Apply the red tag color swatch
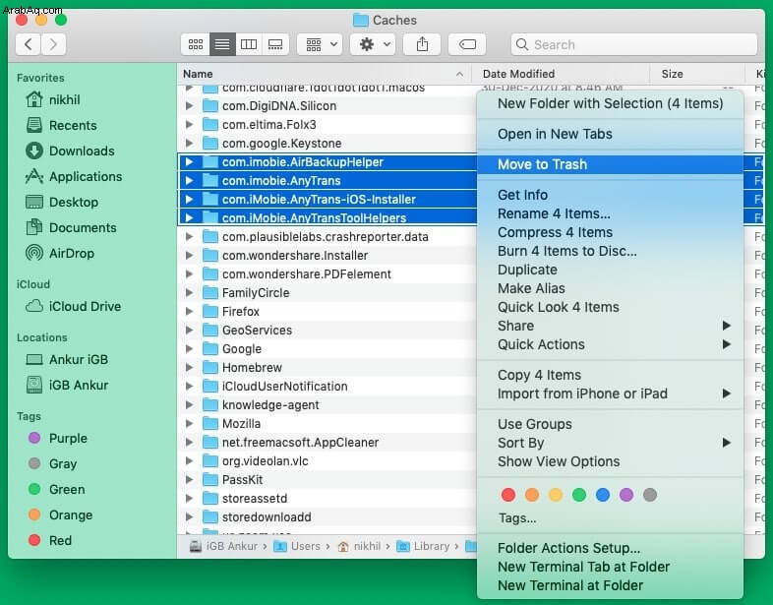Screen dimensions: 773x605 point(508,495)
